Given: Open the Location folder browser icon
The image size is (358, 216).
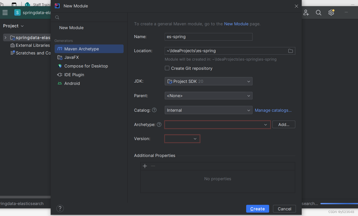Looking at the screenshot, I should coord(290,51).
